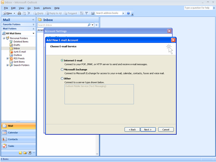Image resolution: width=216 pixels, height=162 pixels.
Task: Open the Notes icon in navigation pane
Action: click(x=20, y=153)
